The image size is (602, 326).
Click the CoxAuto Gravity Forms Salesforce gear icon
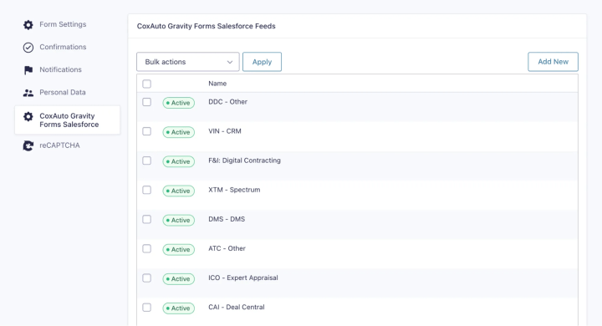[28, 116]
